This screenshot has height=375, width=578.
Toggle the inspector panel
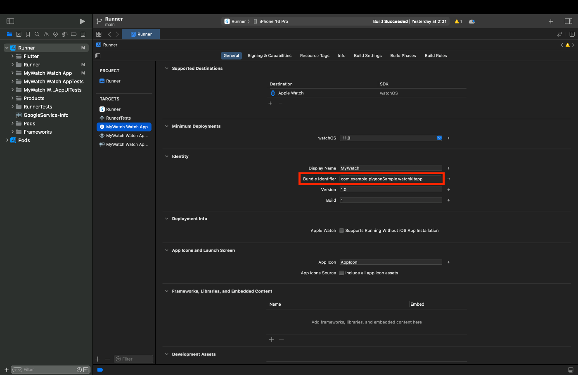tap(569, 21)
